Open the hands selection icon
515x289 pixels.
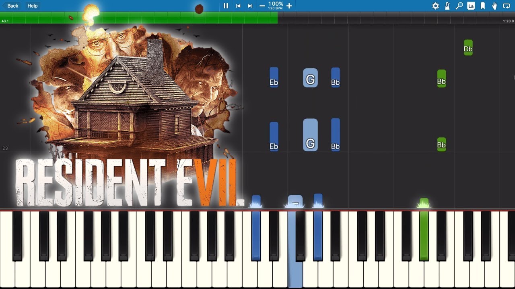[494, 6]
